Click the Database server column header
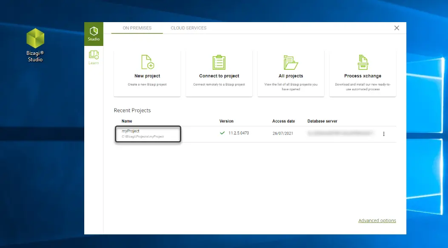 (x=322, y=121)
